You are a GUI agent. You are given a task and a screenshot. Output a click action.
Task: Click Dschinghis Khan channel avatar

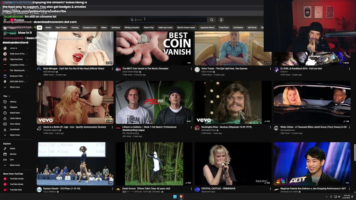(x=197, y=128)
